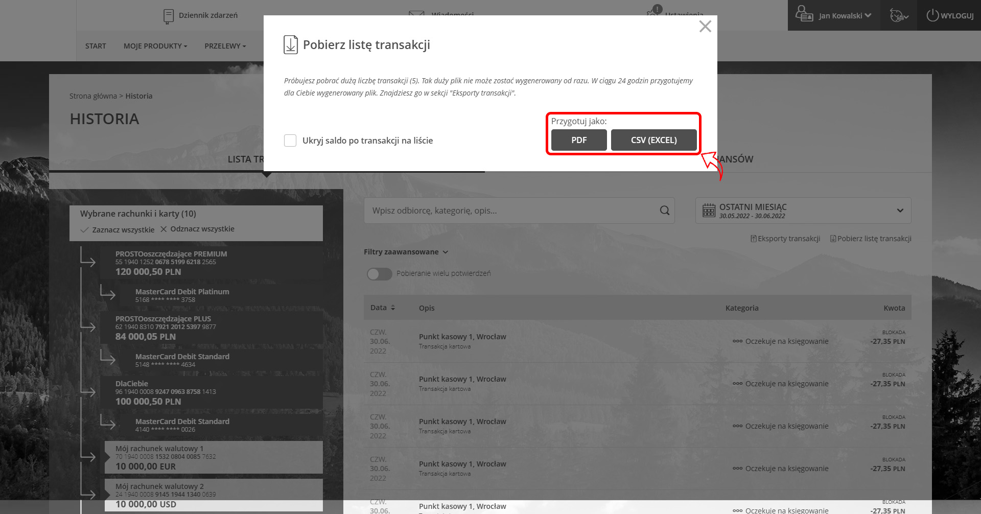Open Jan Kowalski user dropdown
Viewport: 981px width, 514px height.
pyautogui.click(x=845, y=16)
